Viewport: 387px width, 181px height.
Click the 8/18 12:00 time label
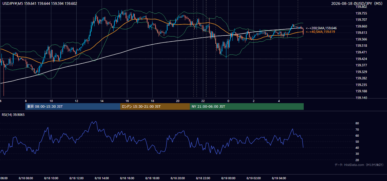coord(76,178)
